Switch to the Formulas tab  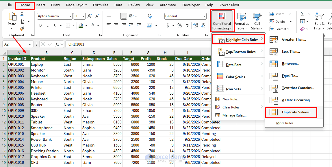(x=101, y=5)
